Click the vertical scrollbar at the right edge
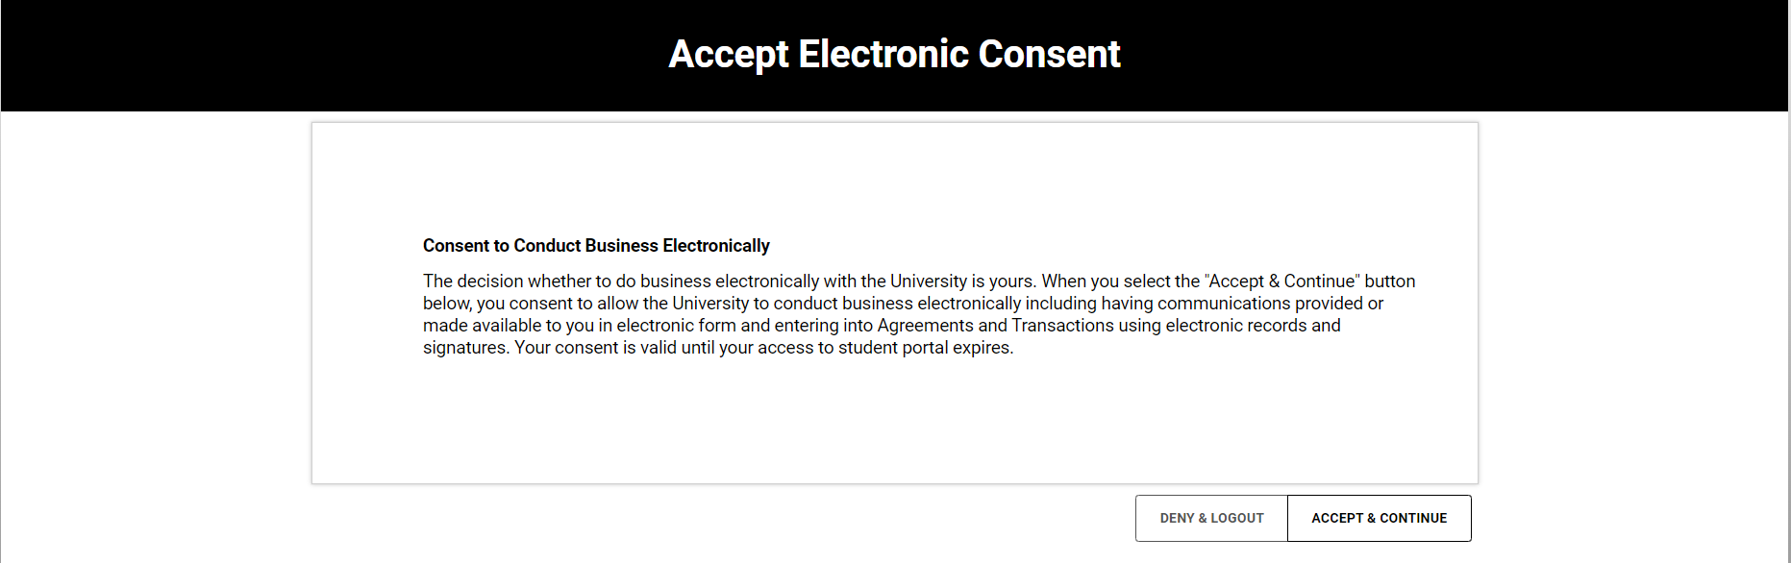The height and width of the screenshot is (563, 1791). [1788, 288]
